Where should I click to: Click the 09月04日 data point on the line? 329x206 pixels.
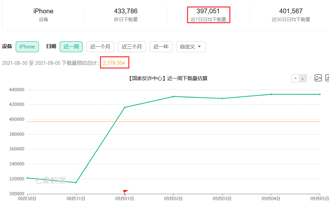(271, 94)
